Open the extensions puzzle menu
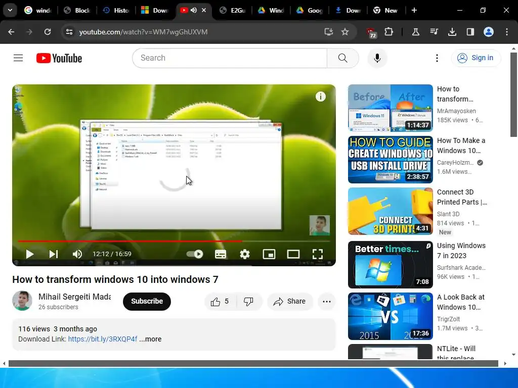 click(389, 32)
